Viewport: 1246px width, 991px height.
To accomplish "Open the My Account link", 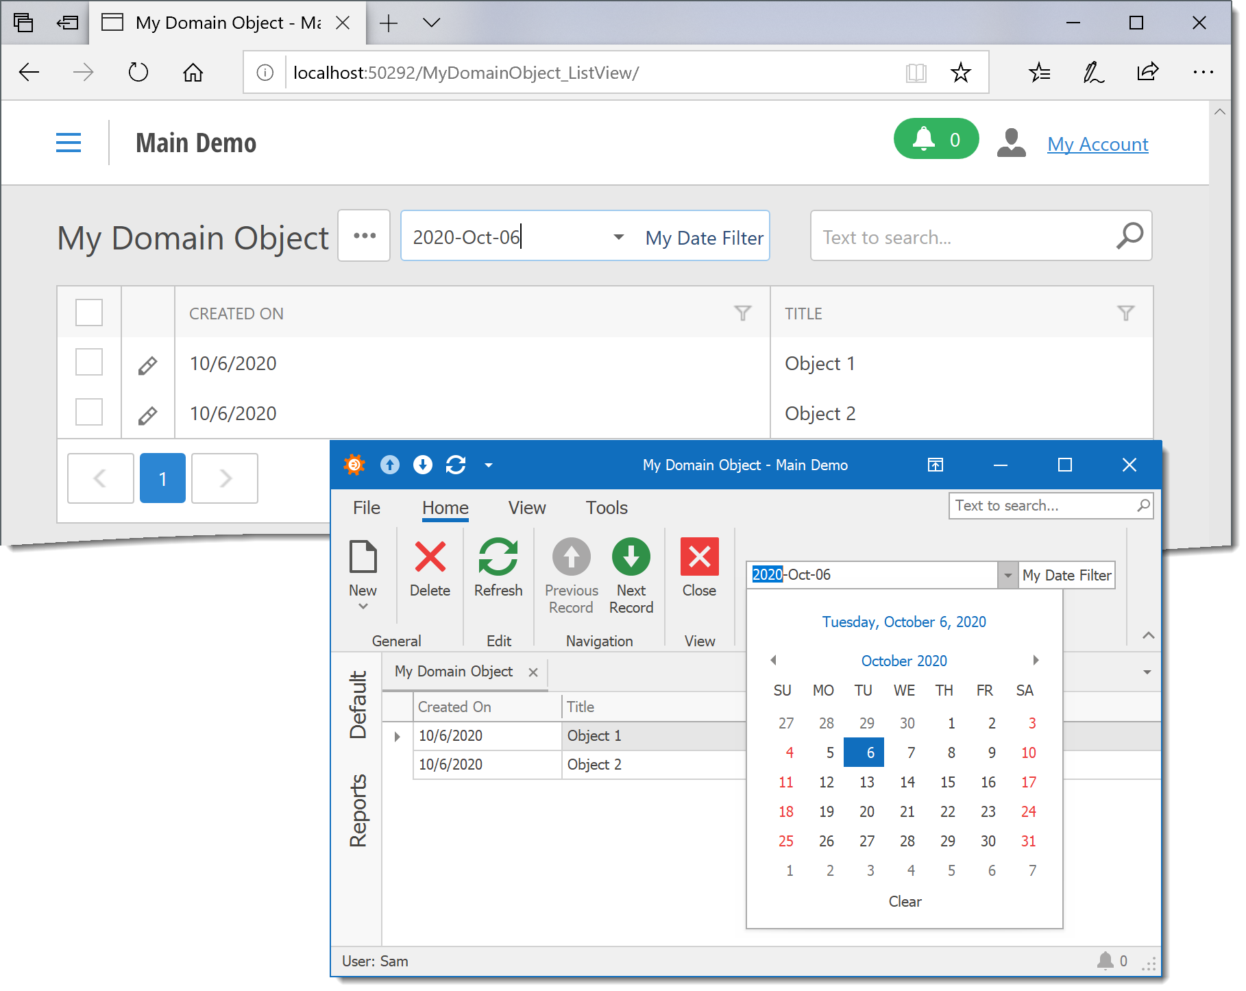I will point(1097,144).
